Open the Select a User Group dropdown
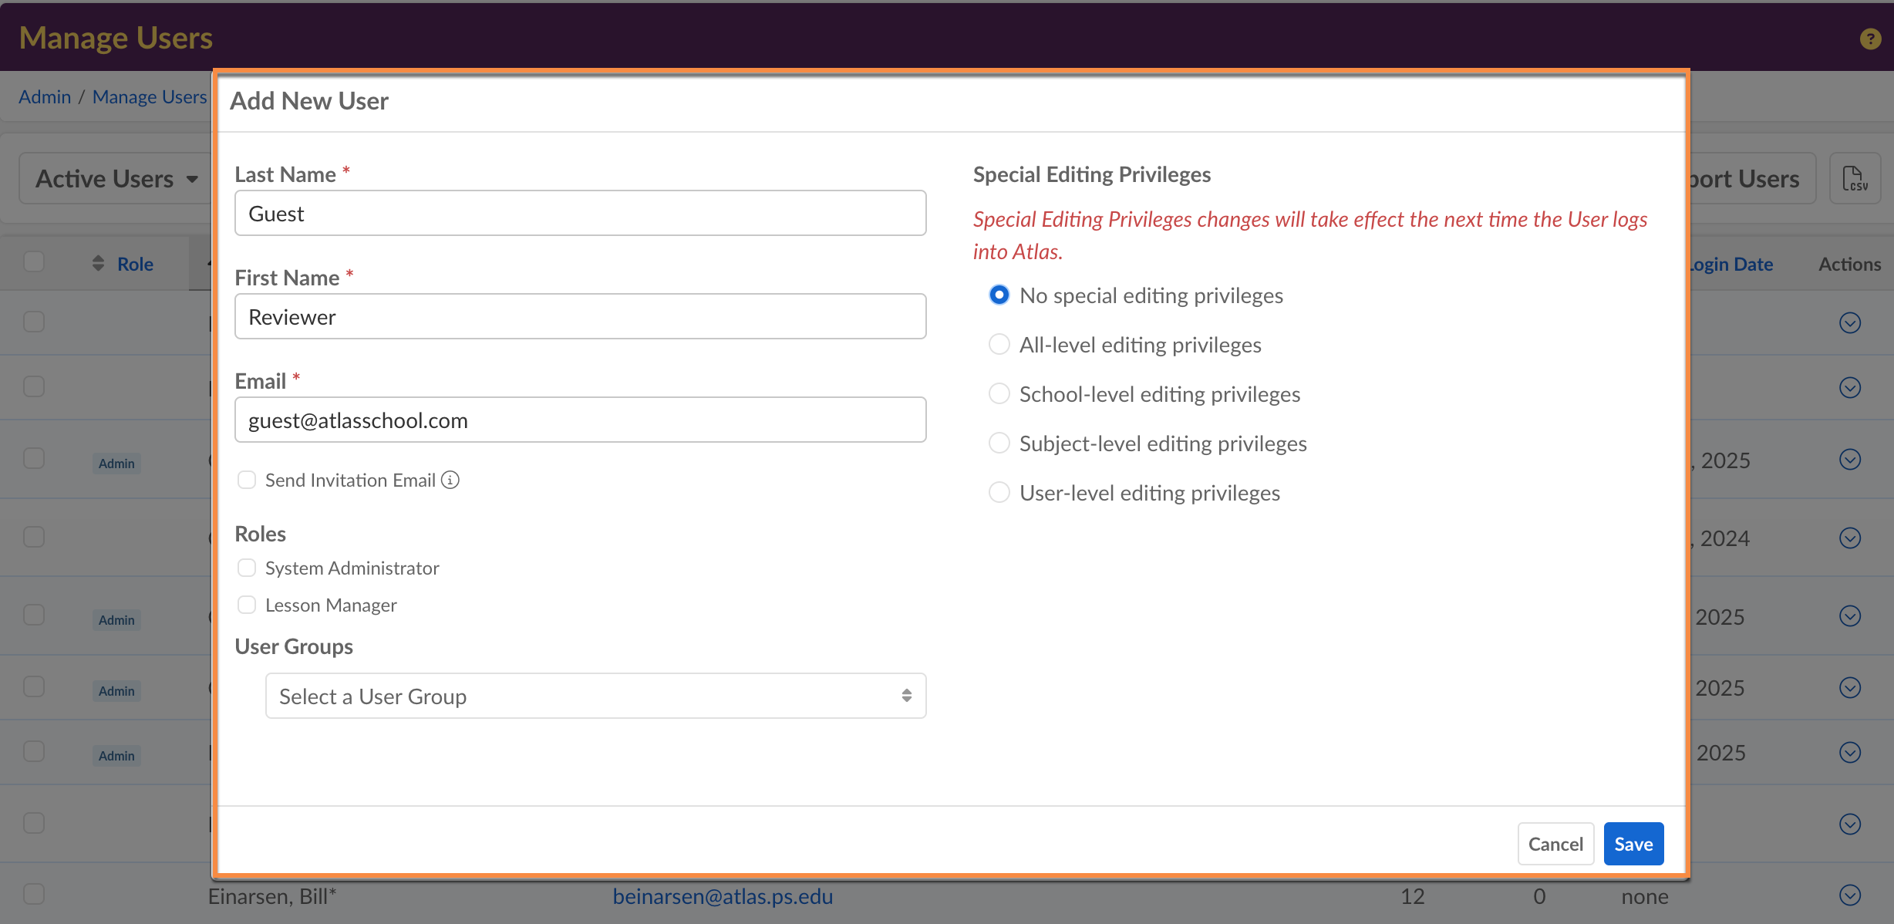1894x924 pixels. click(x=595, y=696)
